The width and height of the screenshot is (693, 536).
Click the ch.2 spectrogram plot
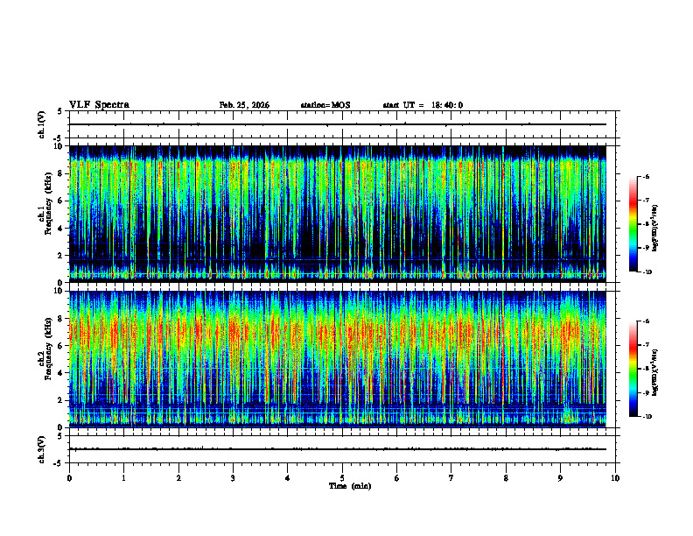click(x=337, y=359)
